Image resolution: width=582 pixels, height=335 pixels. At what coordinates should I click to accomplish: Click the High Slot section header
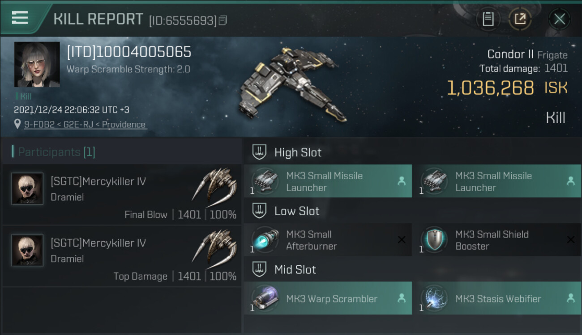point(298,152)
